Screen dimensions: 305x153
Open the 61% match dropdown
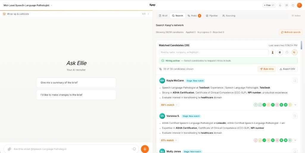169,140
